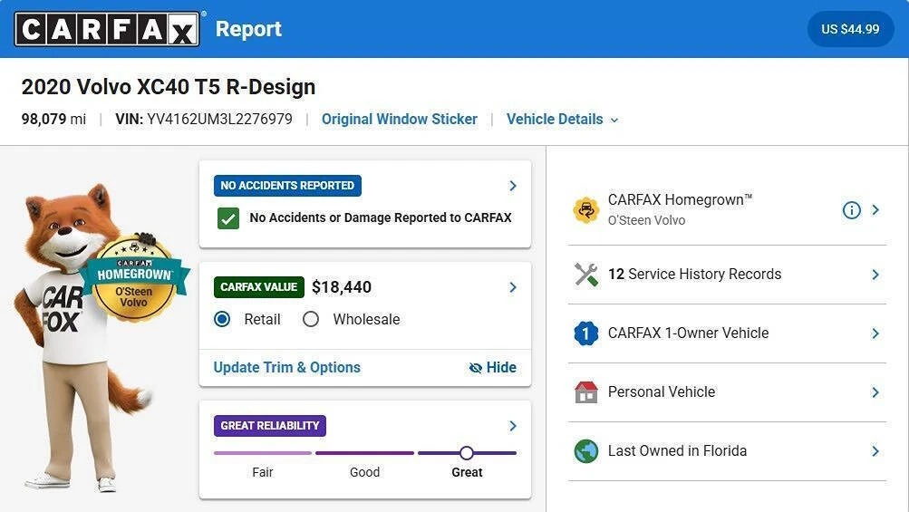Click the Personal Vehicle label

click(x=662, y=392)
